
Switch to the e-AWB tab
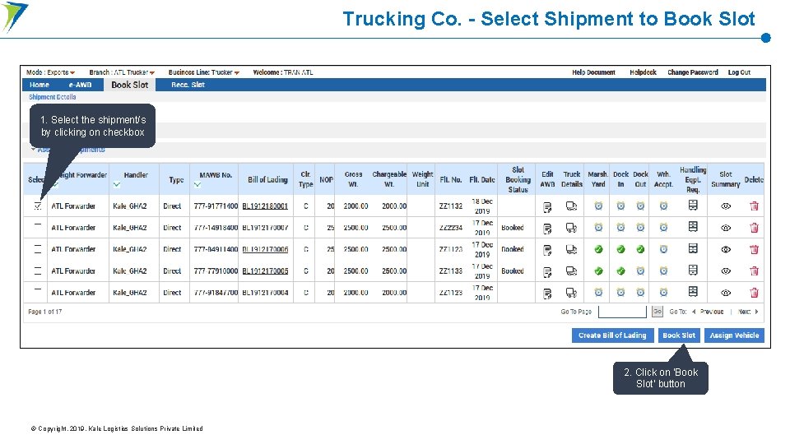(x=81, y=85)
